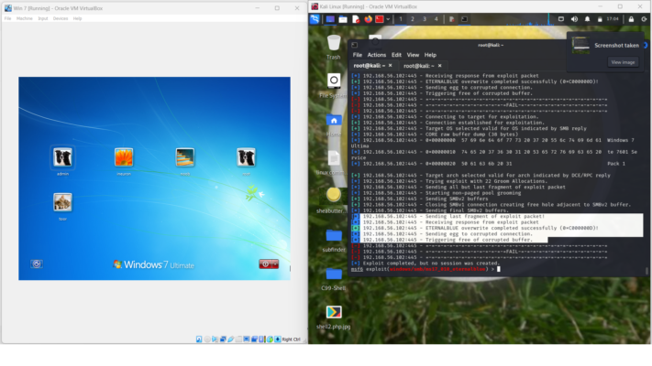This screenshot has width=652, height=366.
Task: Click the hard disk activity icon in the VirtualBox status bar
Action: 199,339
